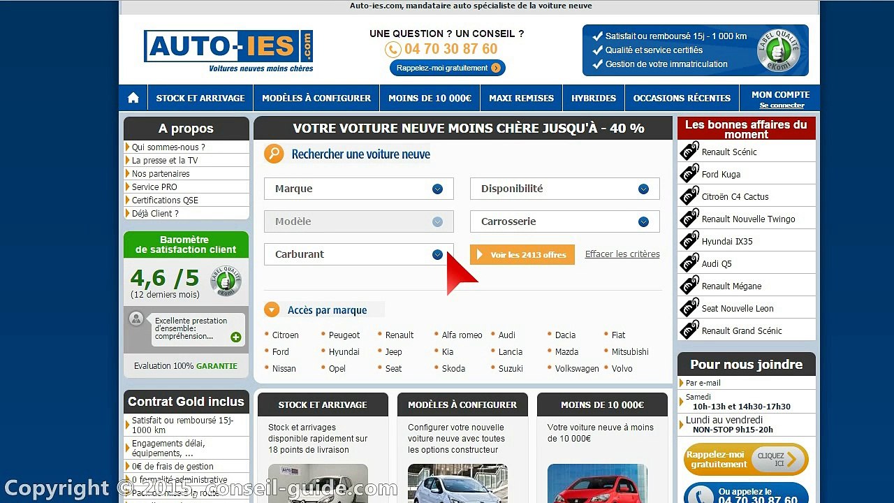
Task: Select the Skoda brand link
Action: [x=453, y=369]
